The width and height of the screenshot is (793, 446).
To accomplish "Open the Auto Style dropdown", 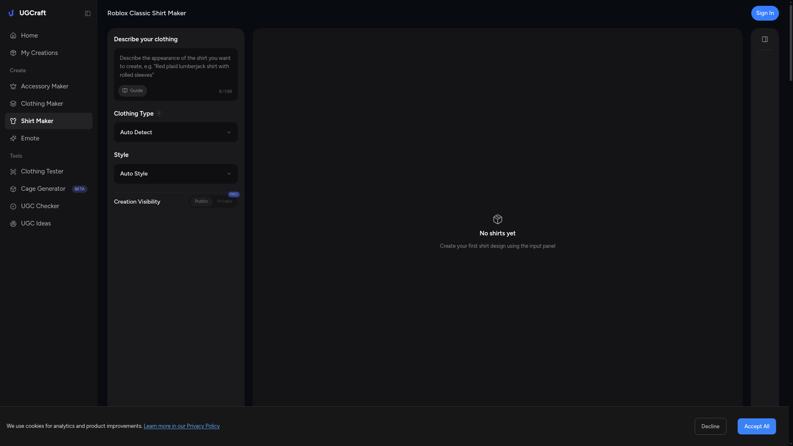I will tap(176, 174).
